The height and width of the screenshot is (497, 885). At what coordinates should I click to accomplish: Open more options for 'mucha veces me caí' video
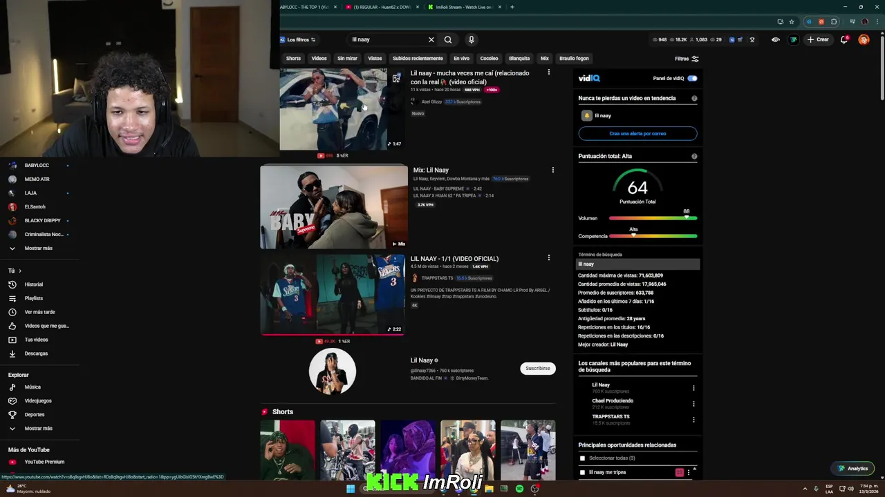[549, 72]
